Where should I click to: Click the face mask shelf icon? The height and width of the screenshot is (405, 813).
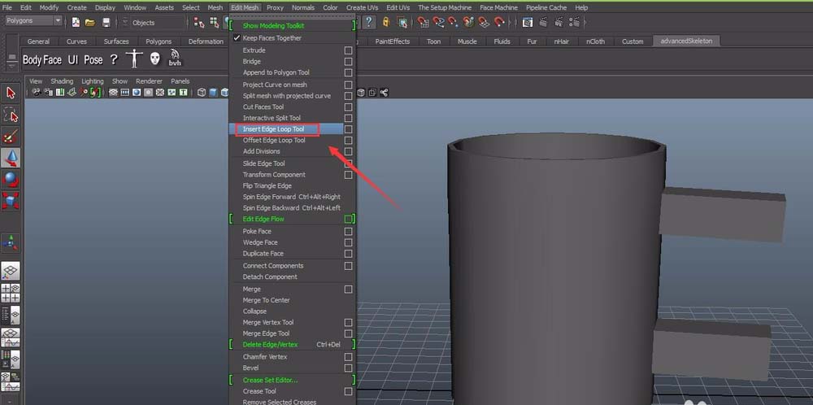click(154, 59)
